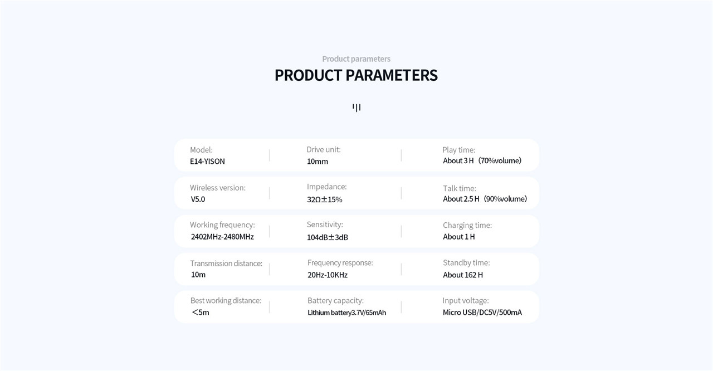Select the small gray Product parameters subtitle
713x371 pixels.
pos(356,58)
